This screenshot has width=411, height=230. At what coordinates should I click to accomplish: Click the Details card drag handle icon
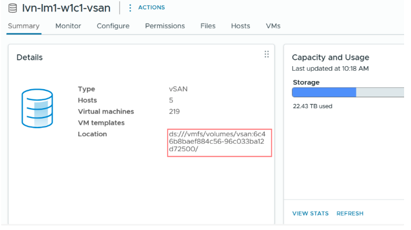[x=267, y=54]
